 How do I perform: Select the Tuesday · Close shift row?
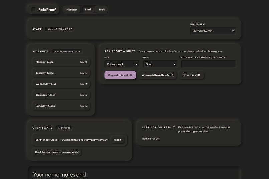click(x=61, y=73)
